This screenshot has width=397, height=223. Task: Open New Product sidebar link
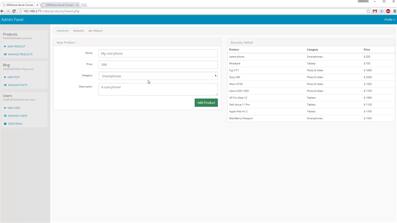point(16,46)
